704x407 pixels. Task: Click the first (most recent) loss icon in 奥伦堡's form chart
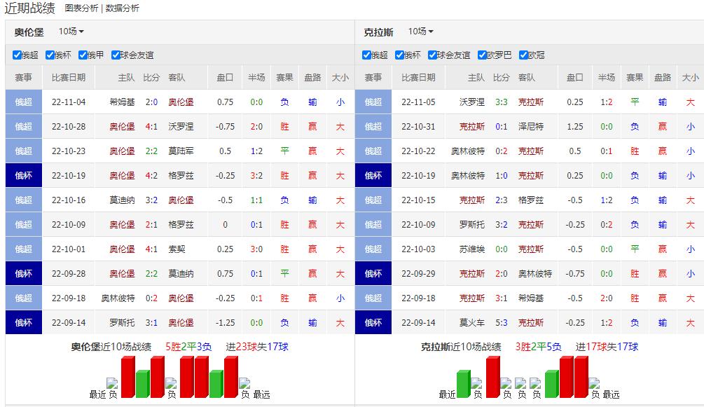[x=112, y=384]
